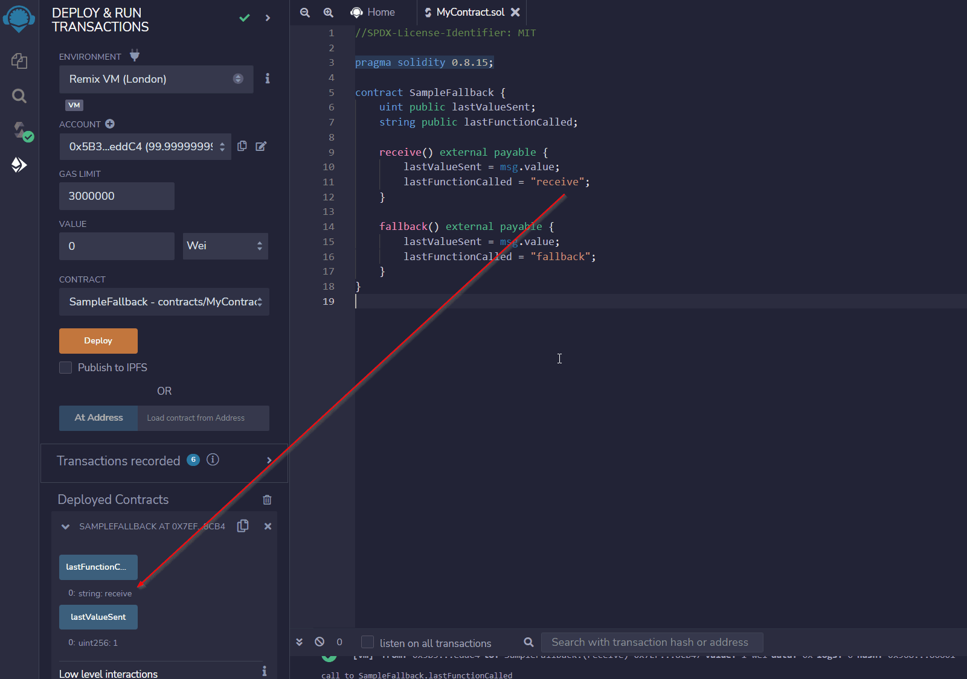Collapse the SAMPLEFALLBACK contract instance
This screenshot has width=967, height=679.
tap(65, 527)
